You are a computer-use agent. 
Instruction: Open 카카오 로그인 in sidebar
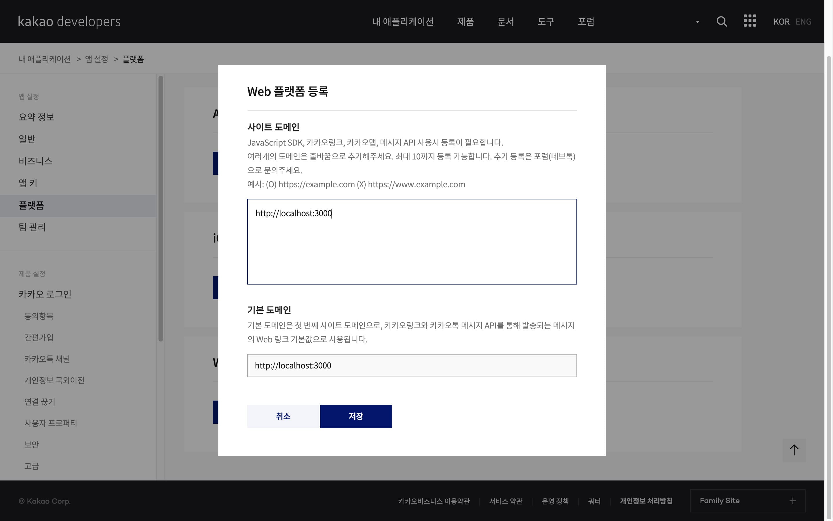click(45, 294)
